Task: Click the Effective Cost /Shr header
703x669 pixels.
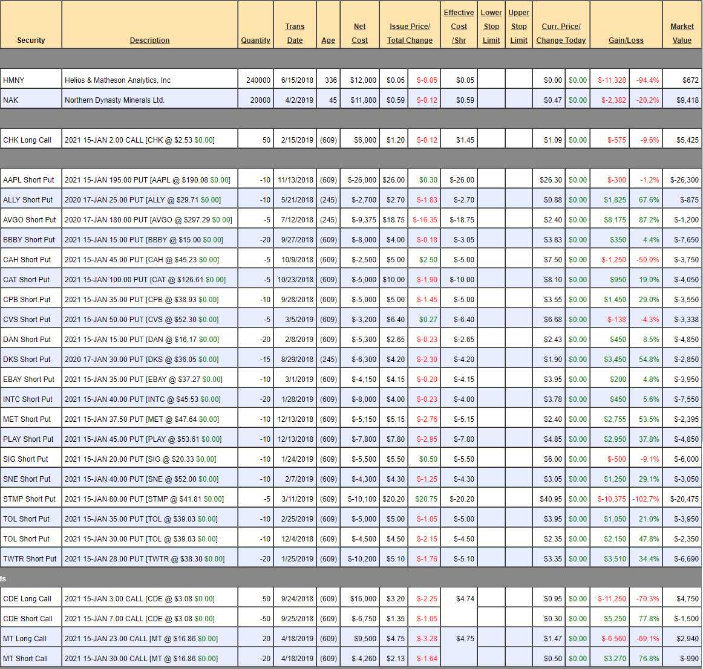Action: click(x=459, y=27)
